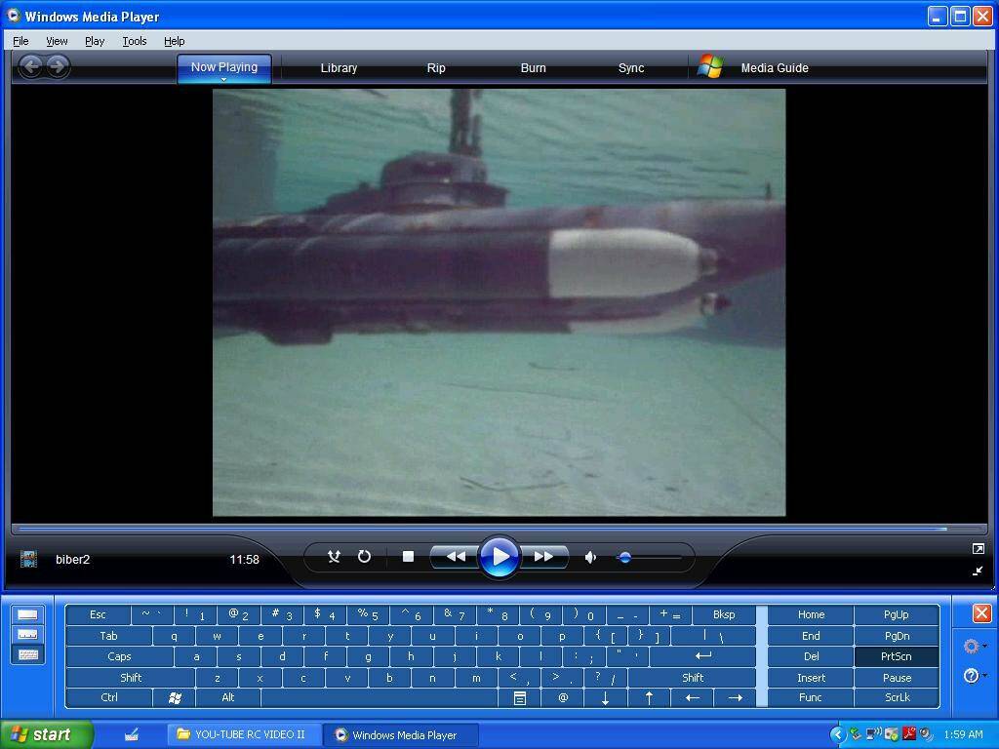Image resolution: width=999 pixels, height=749 pixels.
Task: Click the Adobe PDF tray icon
Action: [x=909, y=733]
